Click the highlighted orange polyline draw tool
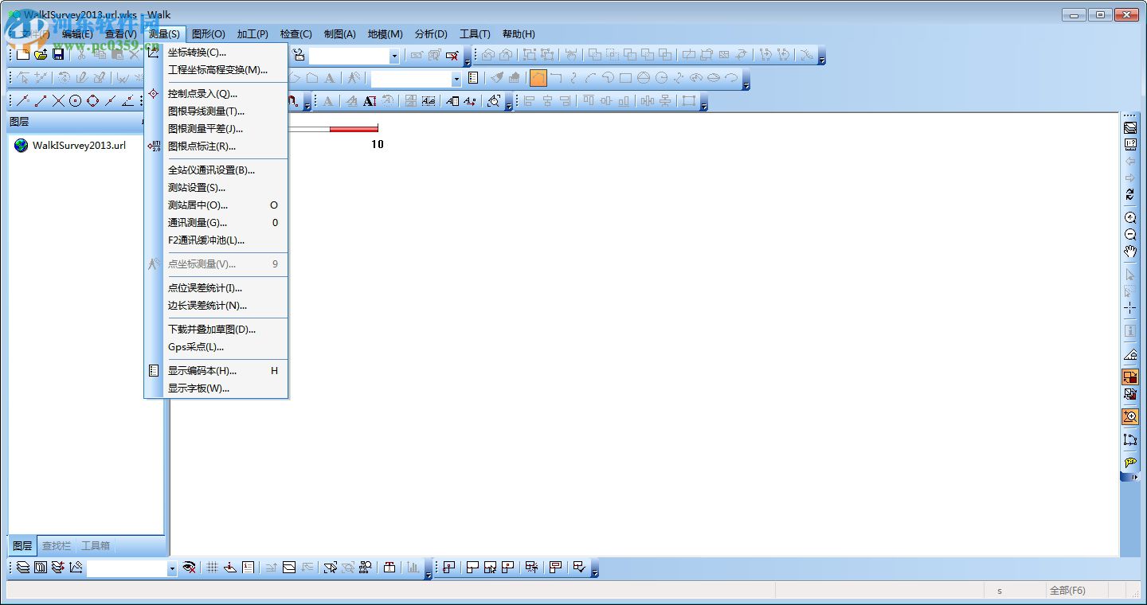The height and width of the screenshot is (605, 1147). (x=538, y=78)
